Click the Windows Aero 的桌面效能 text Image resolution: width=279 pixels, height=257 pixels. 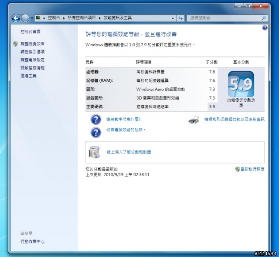pyautogui.click(x=161, y=89)
